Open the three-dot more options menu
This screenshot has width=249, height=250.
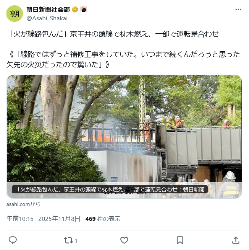[x=238, y=10]
